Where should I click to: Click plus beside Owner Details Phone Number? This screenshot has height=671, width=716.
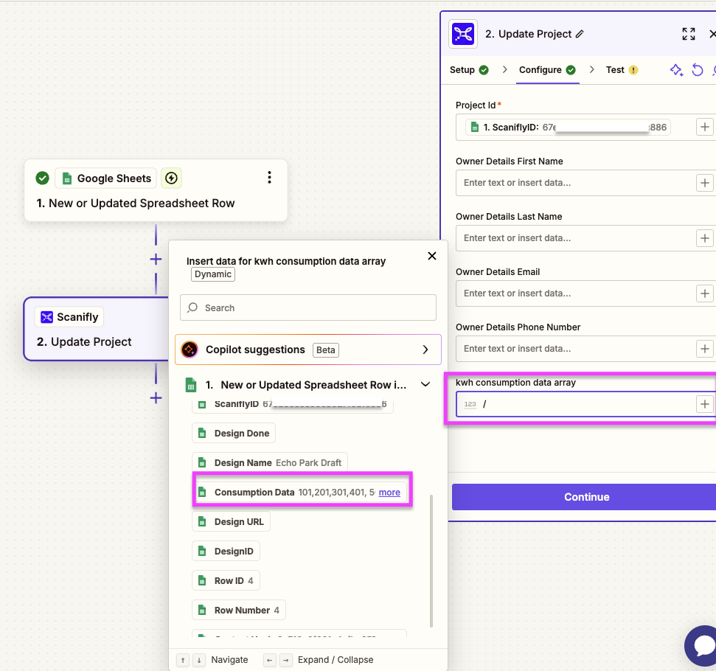tap(705, 349)
